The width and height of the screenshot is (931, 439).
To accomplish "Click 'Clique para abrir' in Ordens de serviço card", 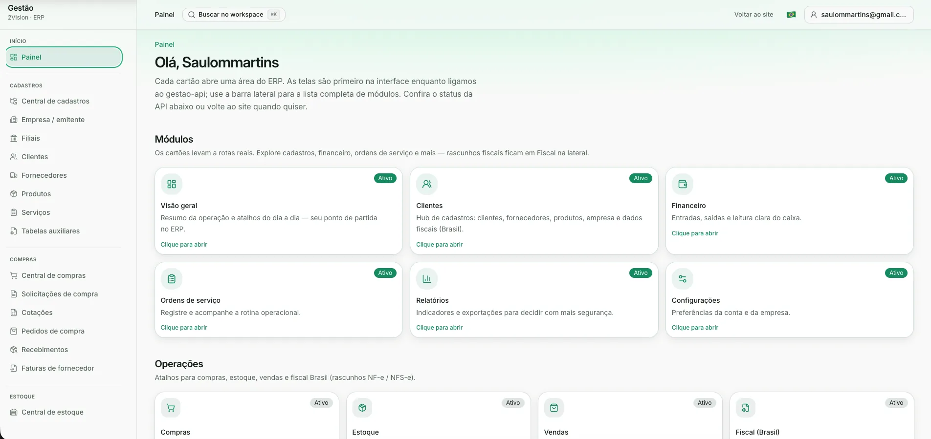I will click(184, 328).
